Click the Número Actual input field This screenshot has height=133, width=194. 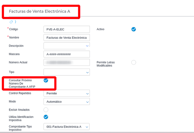(67, 62)
